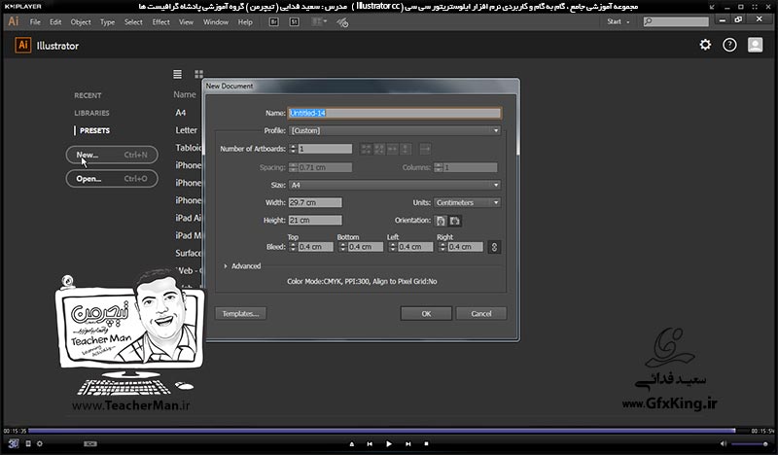The width and height of the screenshot is (778, 455).
Task: Open the Select menu
Action: 133,21
